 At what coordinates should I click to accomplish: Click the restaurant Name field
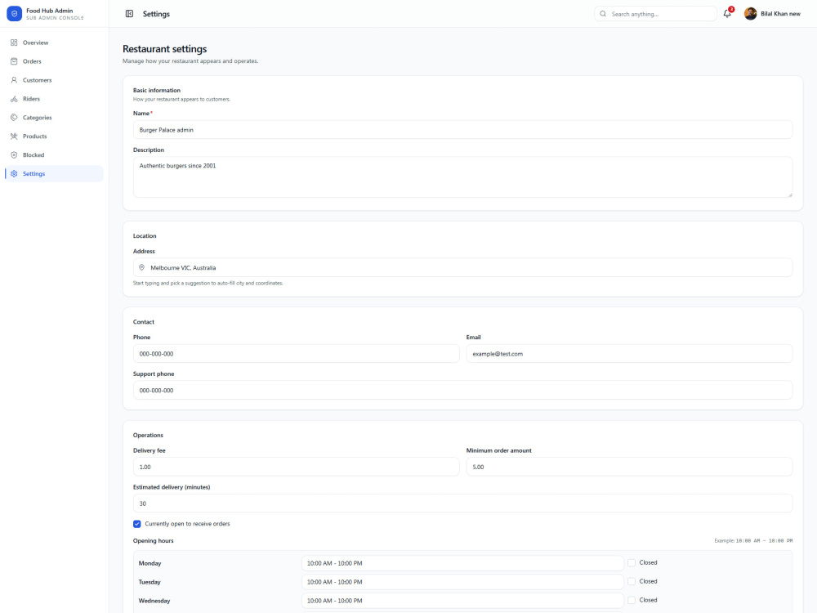462,130
